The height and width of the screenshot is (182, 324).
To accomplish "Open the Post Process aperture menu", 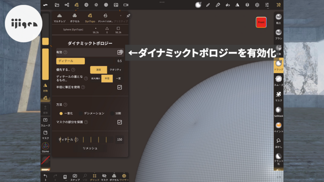I will [106, 5].
